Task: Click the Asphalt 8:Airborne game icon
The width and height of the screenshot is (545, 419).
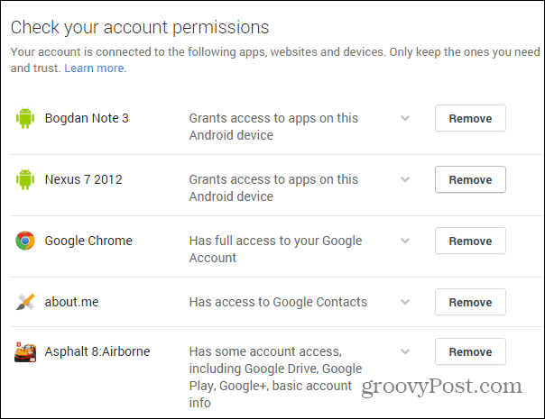Action: click(x=25, y=352)
